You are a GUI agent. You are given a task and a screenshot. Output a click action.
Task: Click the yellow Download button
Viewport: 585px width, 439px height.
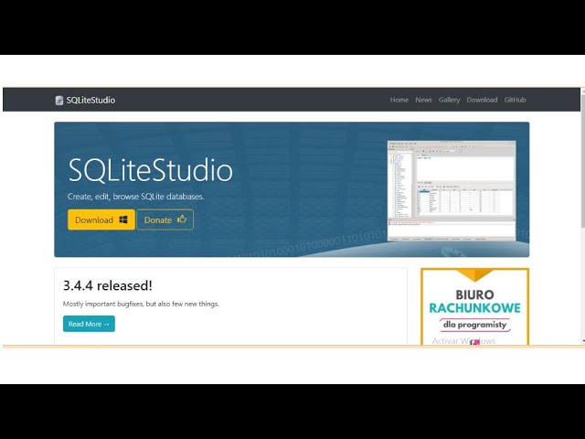pyautogui.click(x=101, y=219)
